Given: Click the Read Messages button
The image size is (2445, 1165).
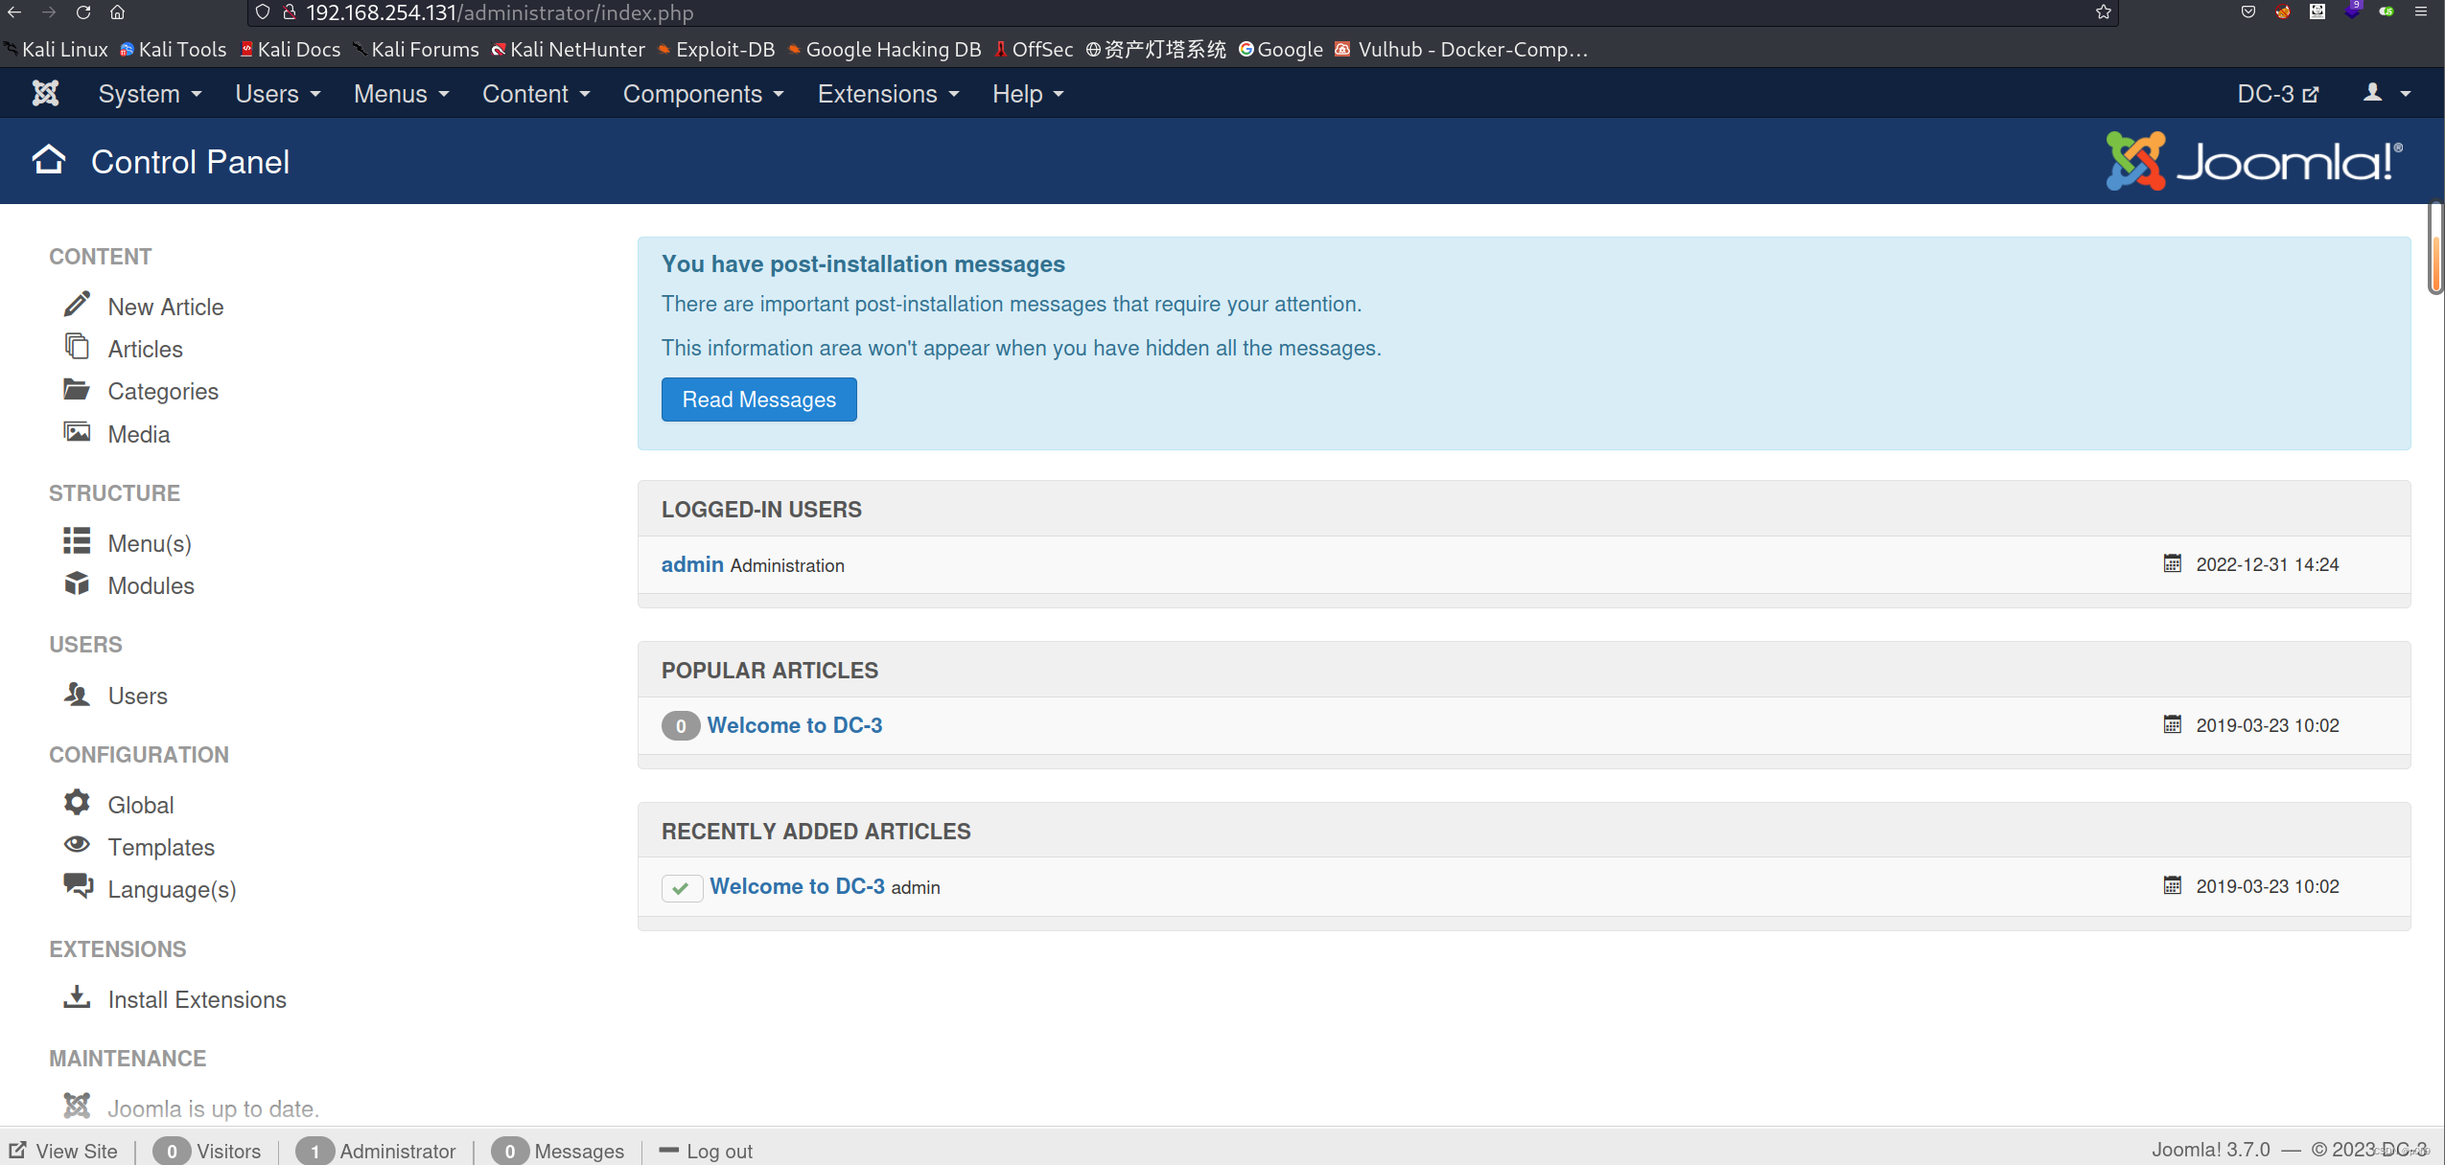Looking at the screenshot, I should click(758, 400).
